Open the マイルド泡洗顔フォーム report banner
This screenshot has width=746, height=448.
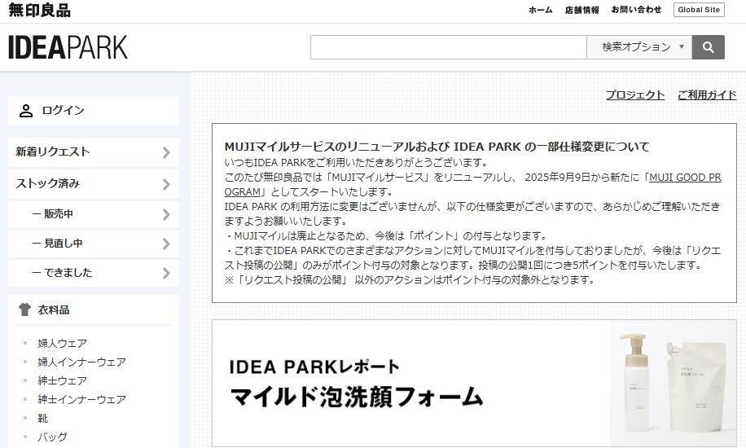[x=474, y=383]
